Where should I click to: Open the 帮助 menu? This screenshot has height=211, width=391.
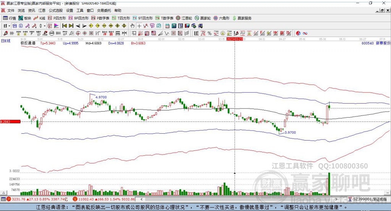(118, 10)
